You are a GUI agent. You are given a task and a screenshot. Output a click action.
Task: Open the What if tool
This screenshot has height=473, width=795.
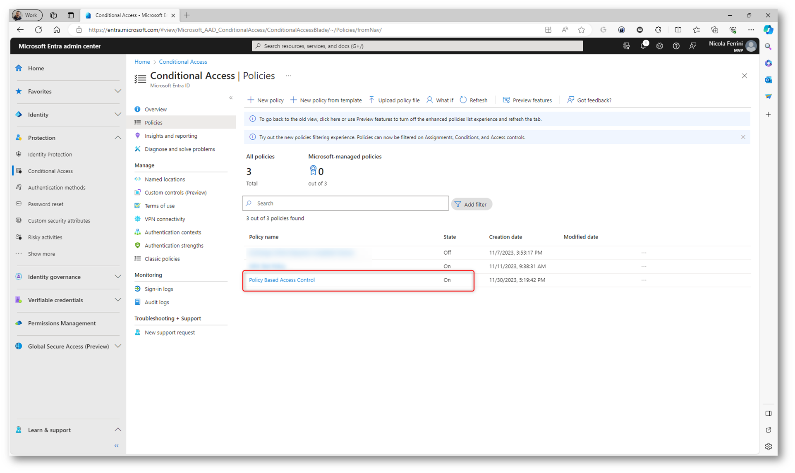click(440, 100)
